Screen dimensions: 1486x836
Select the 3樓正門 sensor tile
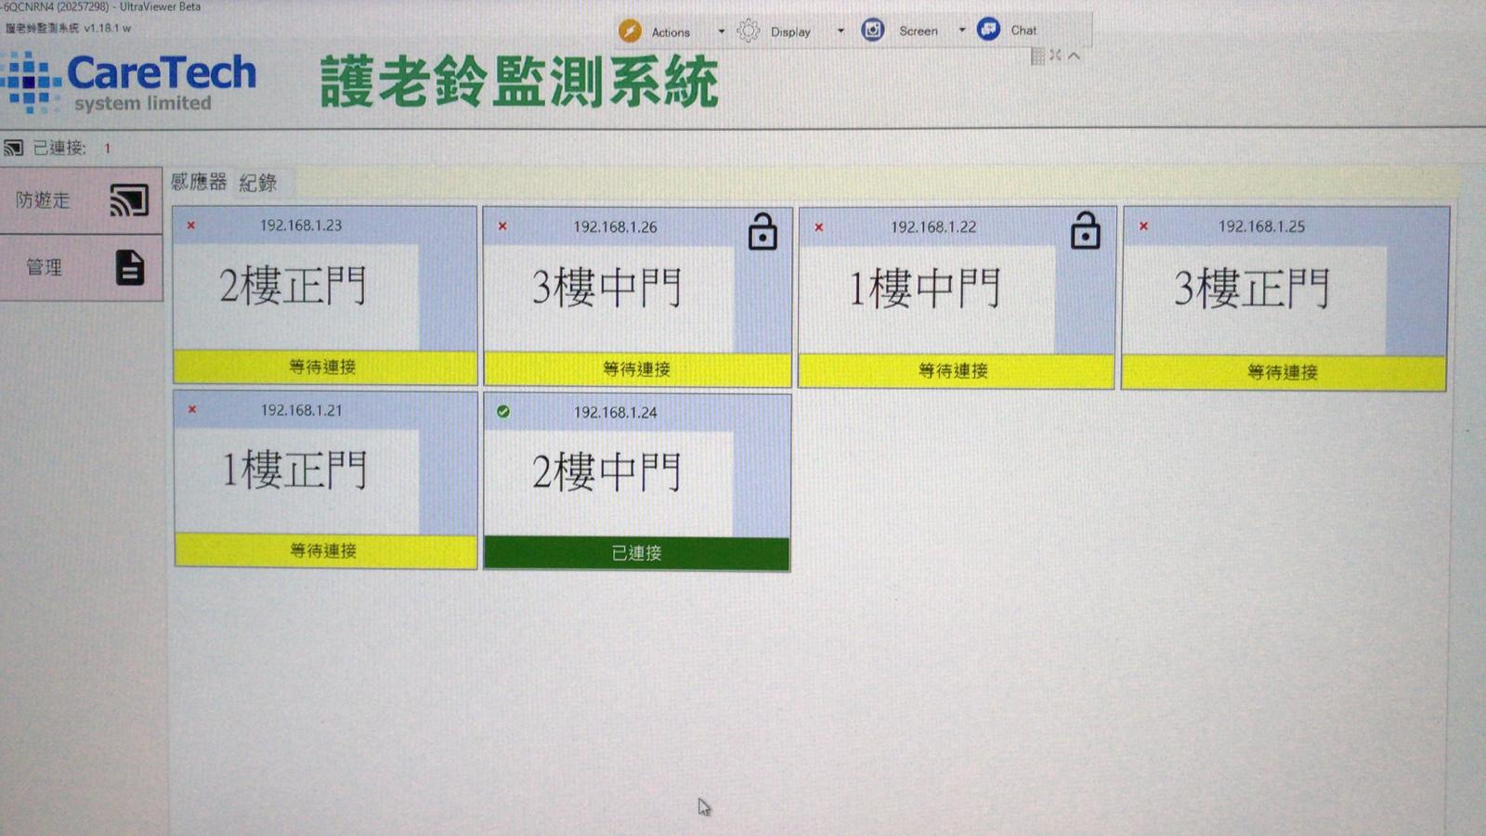[1252, 289]
